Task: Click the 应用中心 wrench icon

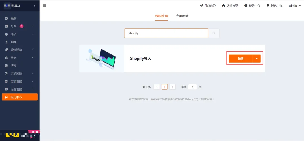Action: click(x=6, y=97)
